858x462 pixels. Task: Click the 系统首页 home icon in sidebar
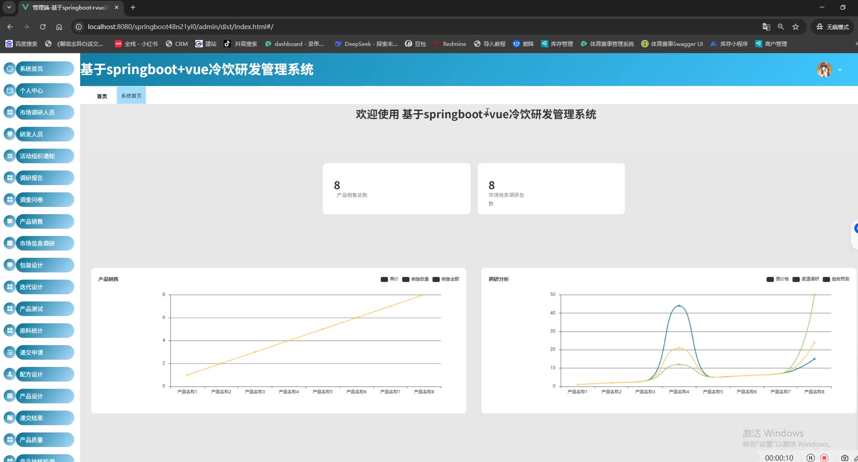coord(10,69)
